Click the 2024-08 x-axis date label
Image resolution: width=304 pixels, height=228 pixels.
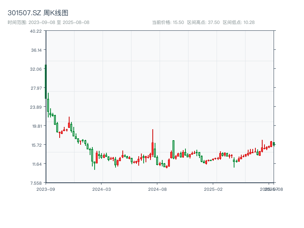[x=157, y=189]
